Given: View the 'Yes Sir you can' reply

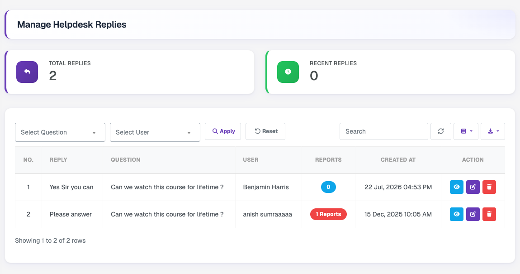Looking at the screenshot, I should [456, 187].
